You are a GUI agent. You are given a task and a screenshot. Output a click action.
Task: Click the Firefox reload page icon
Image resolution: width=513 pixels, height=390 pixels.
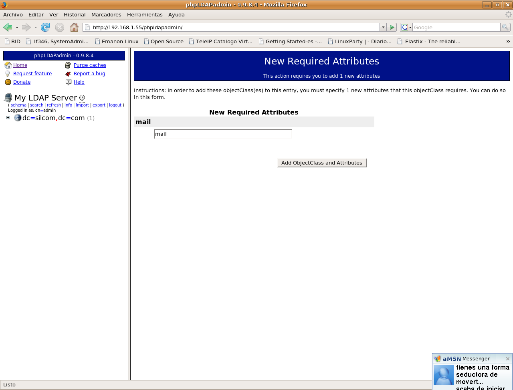click(45, 27)
